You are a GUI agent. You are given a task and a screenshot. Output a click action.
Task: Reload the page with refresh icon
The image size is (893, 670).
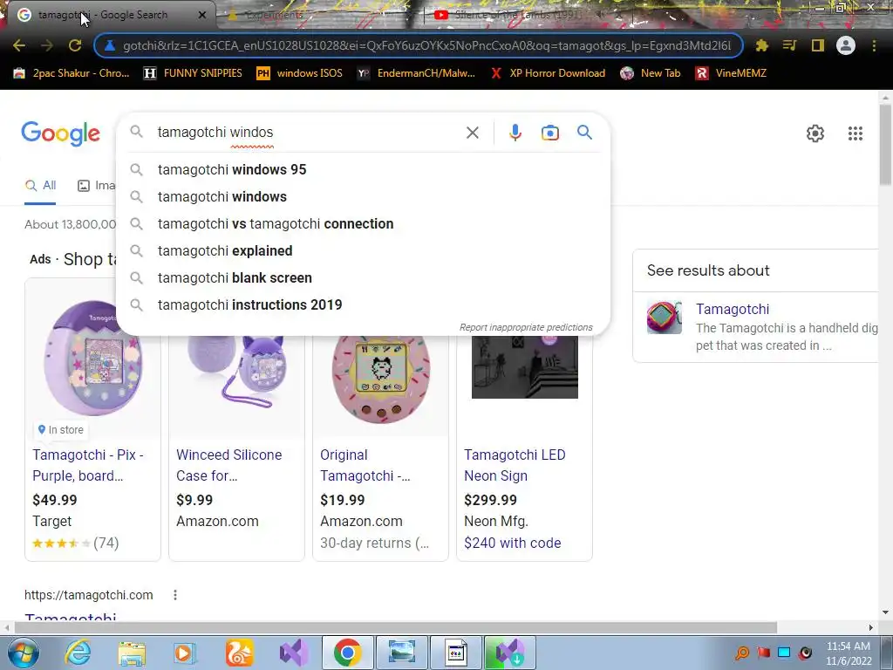[75, 45]
